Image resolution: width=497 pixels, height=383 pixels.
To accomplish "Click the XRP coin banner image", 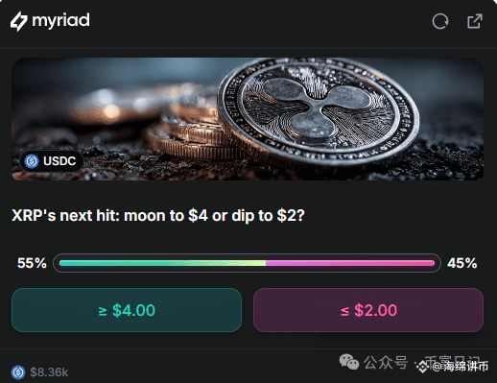I will tap(248, 119).
